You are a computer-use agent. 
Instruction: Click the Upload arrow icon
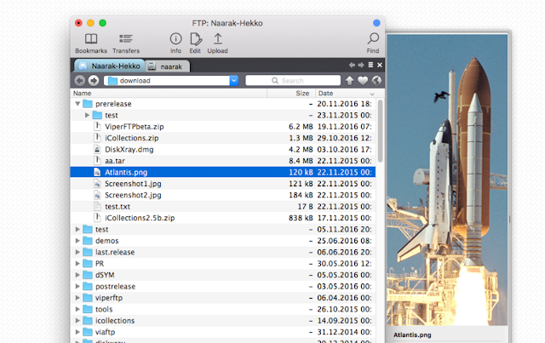pos(218,38)
